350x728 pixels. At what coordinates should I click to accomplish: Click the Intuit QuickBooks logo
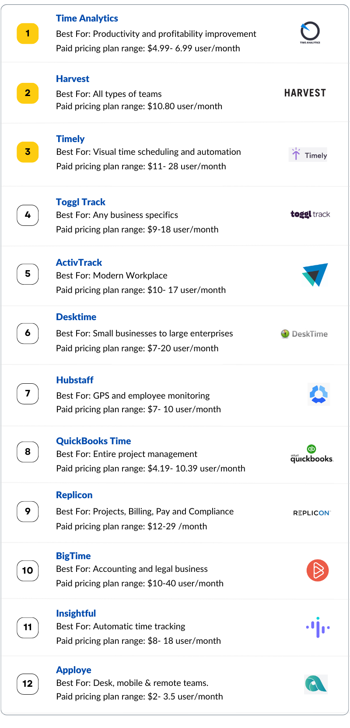click(311, 454)
